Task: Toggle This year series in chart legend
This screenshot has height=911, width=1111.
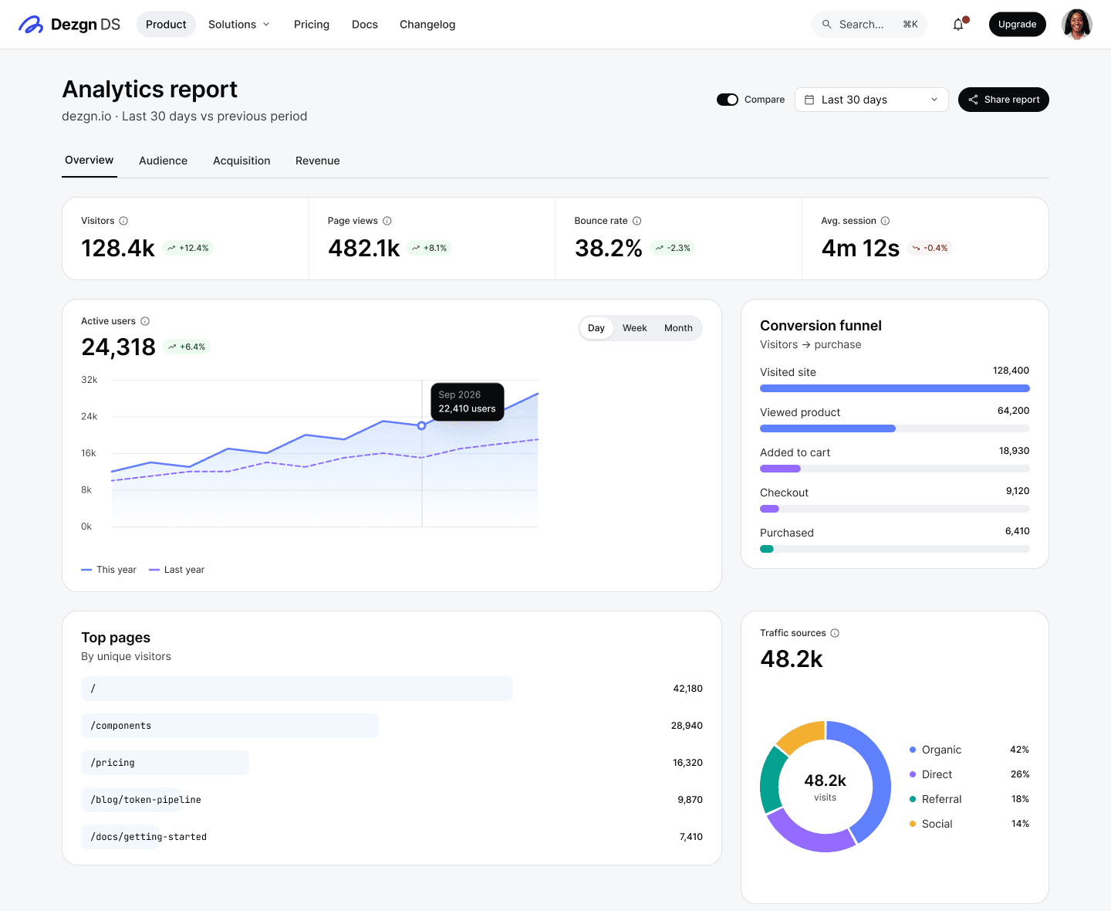Action: click(109, 570)
